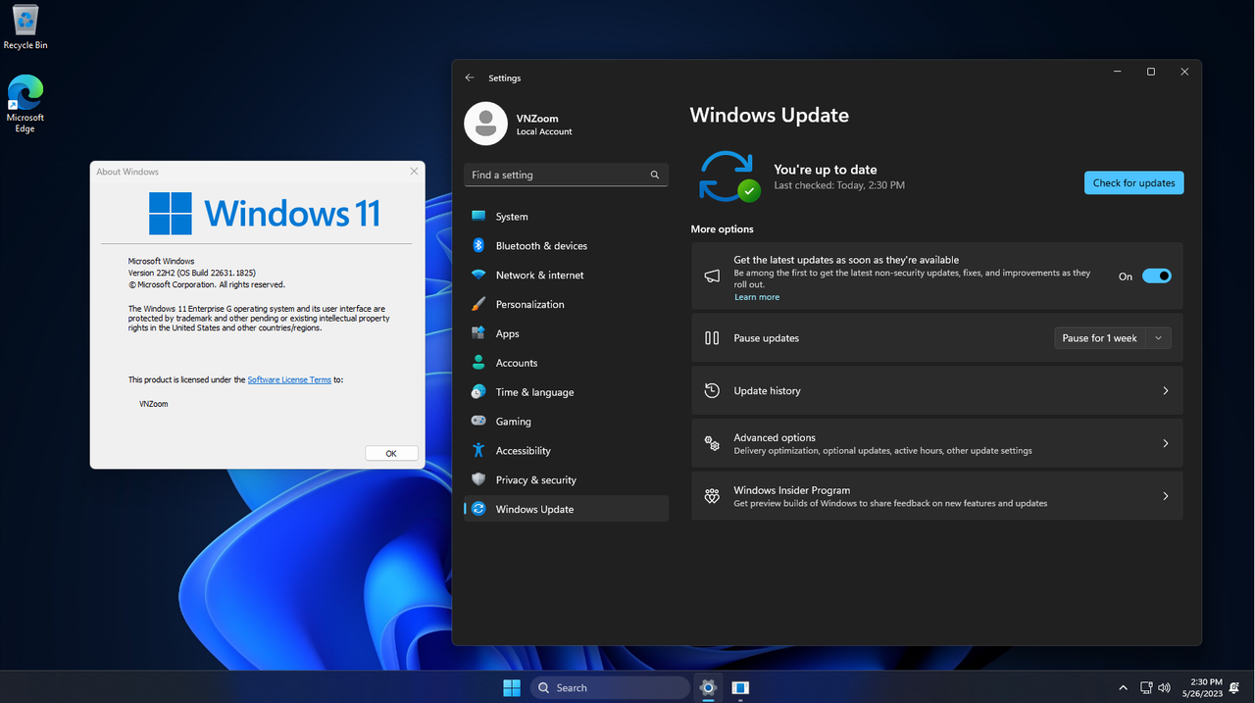Expand Windows Insider Program chevron
Viewport: 1255px width, 703px height.
(x=1165, y=496)
